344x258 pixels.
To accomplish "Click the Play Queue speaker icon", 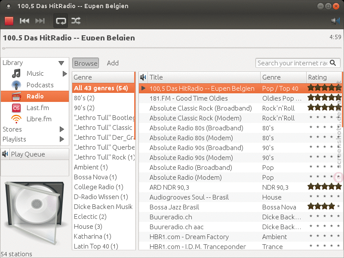I will pos(5,154).
